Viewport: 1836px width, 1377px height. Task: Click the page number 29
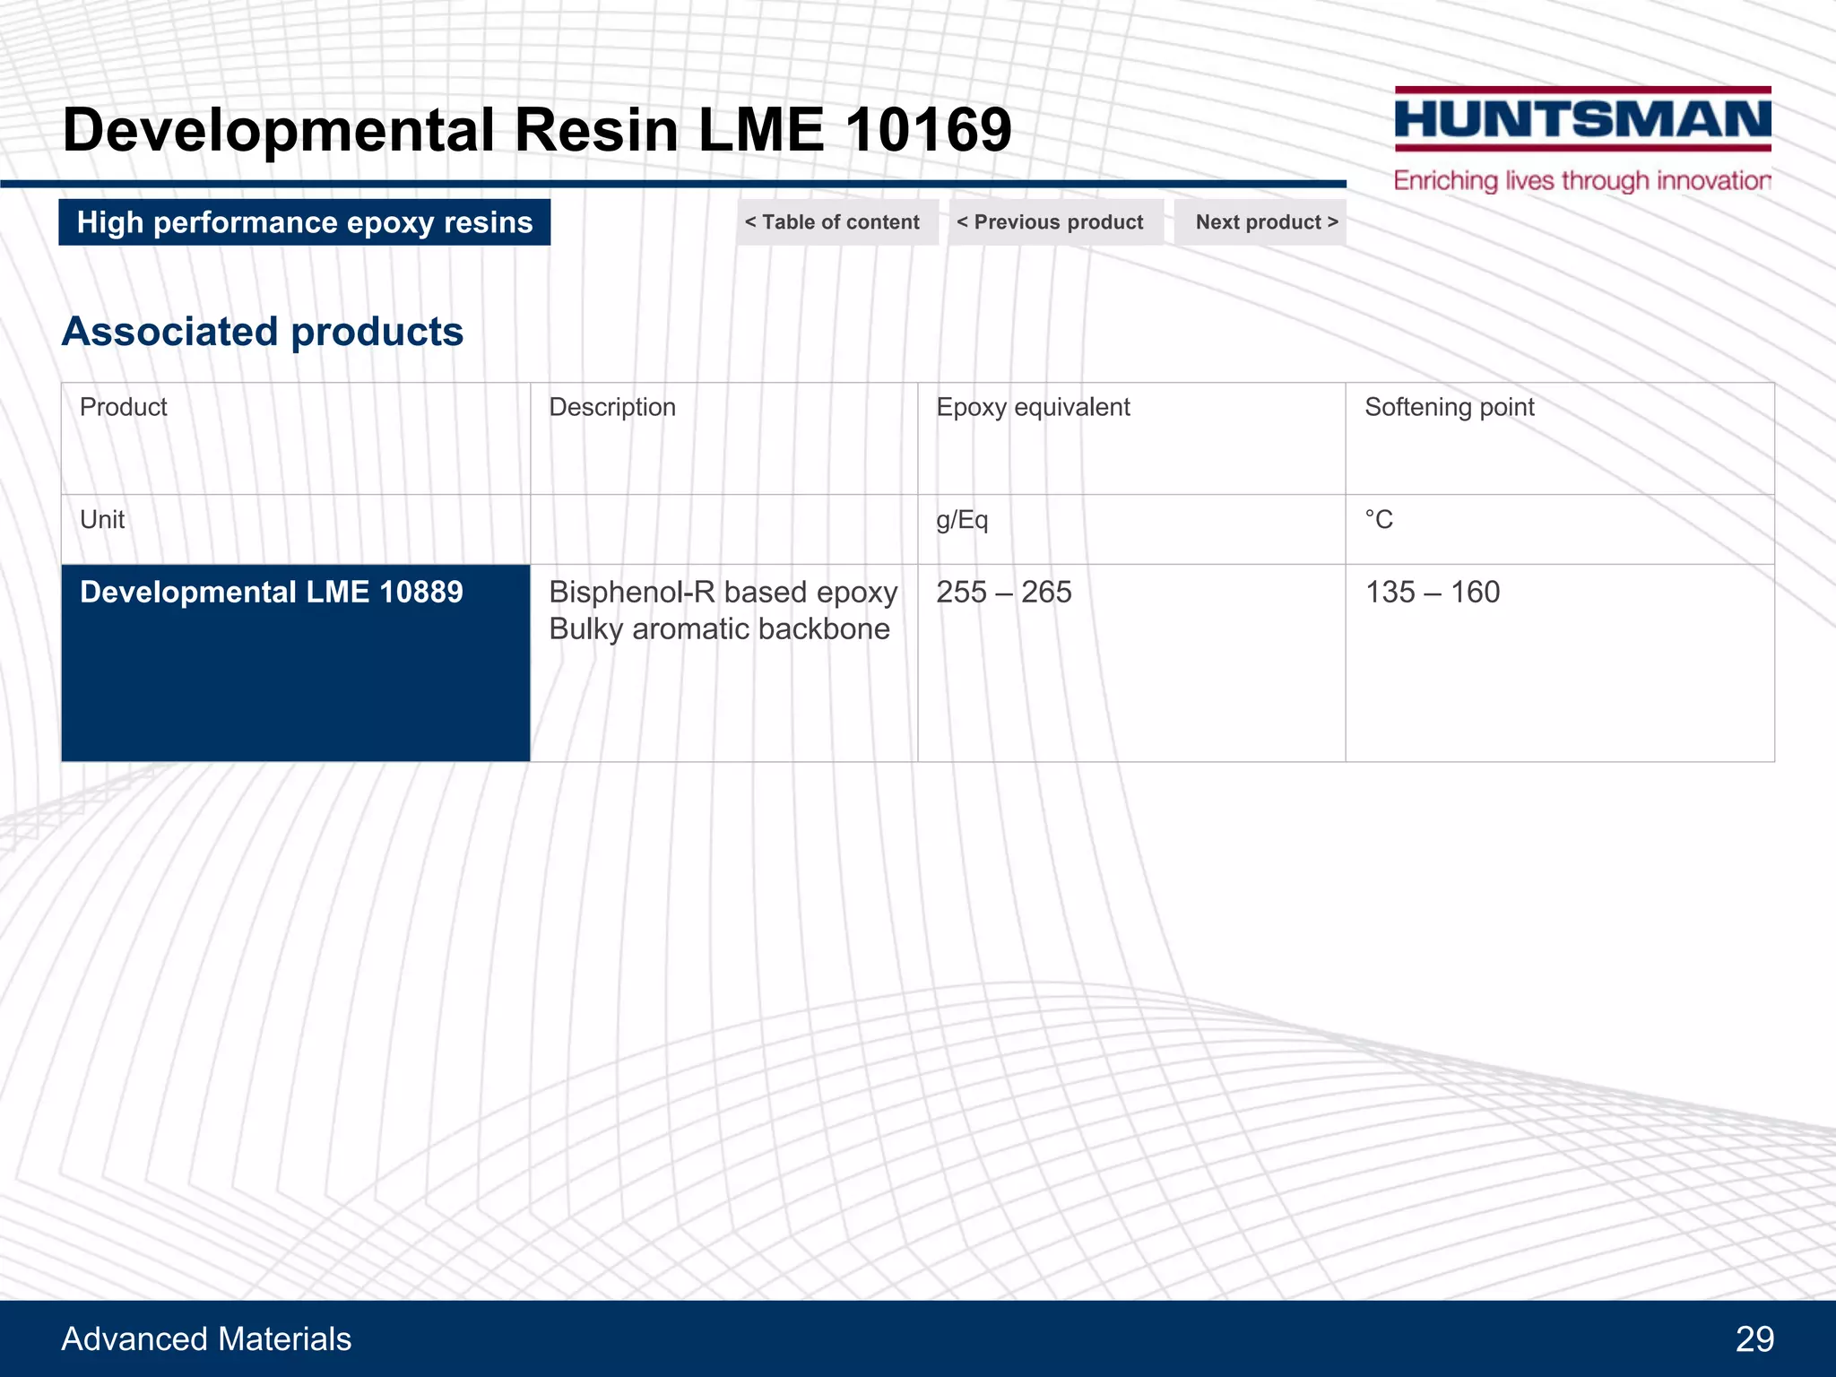pos(1754,1338)
